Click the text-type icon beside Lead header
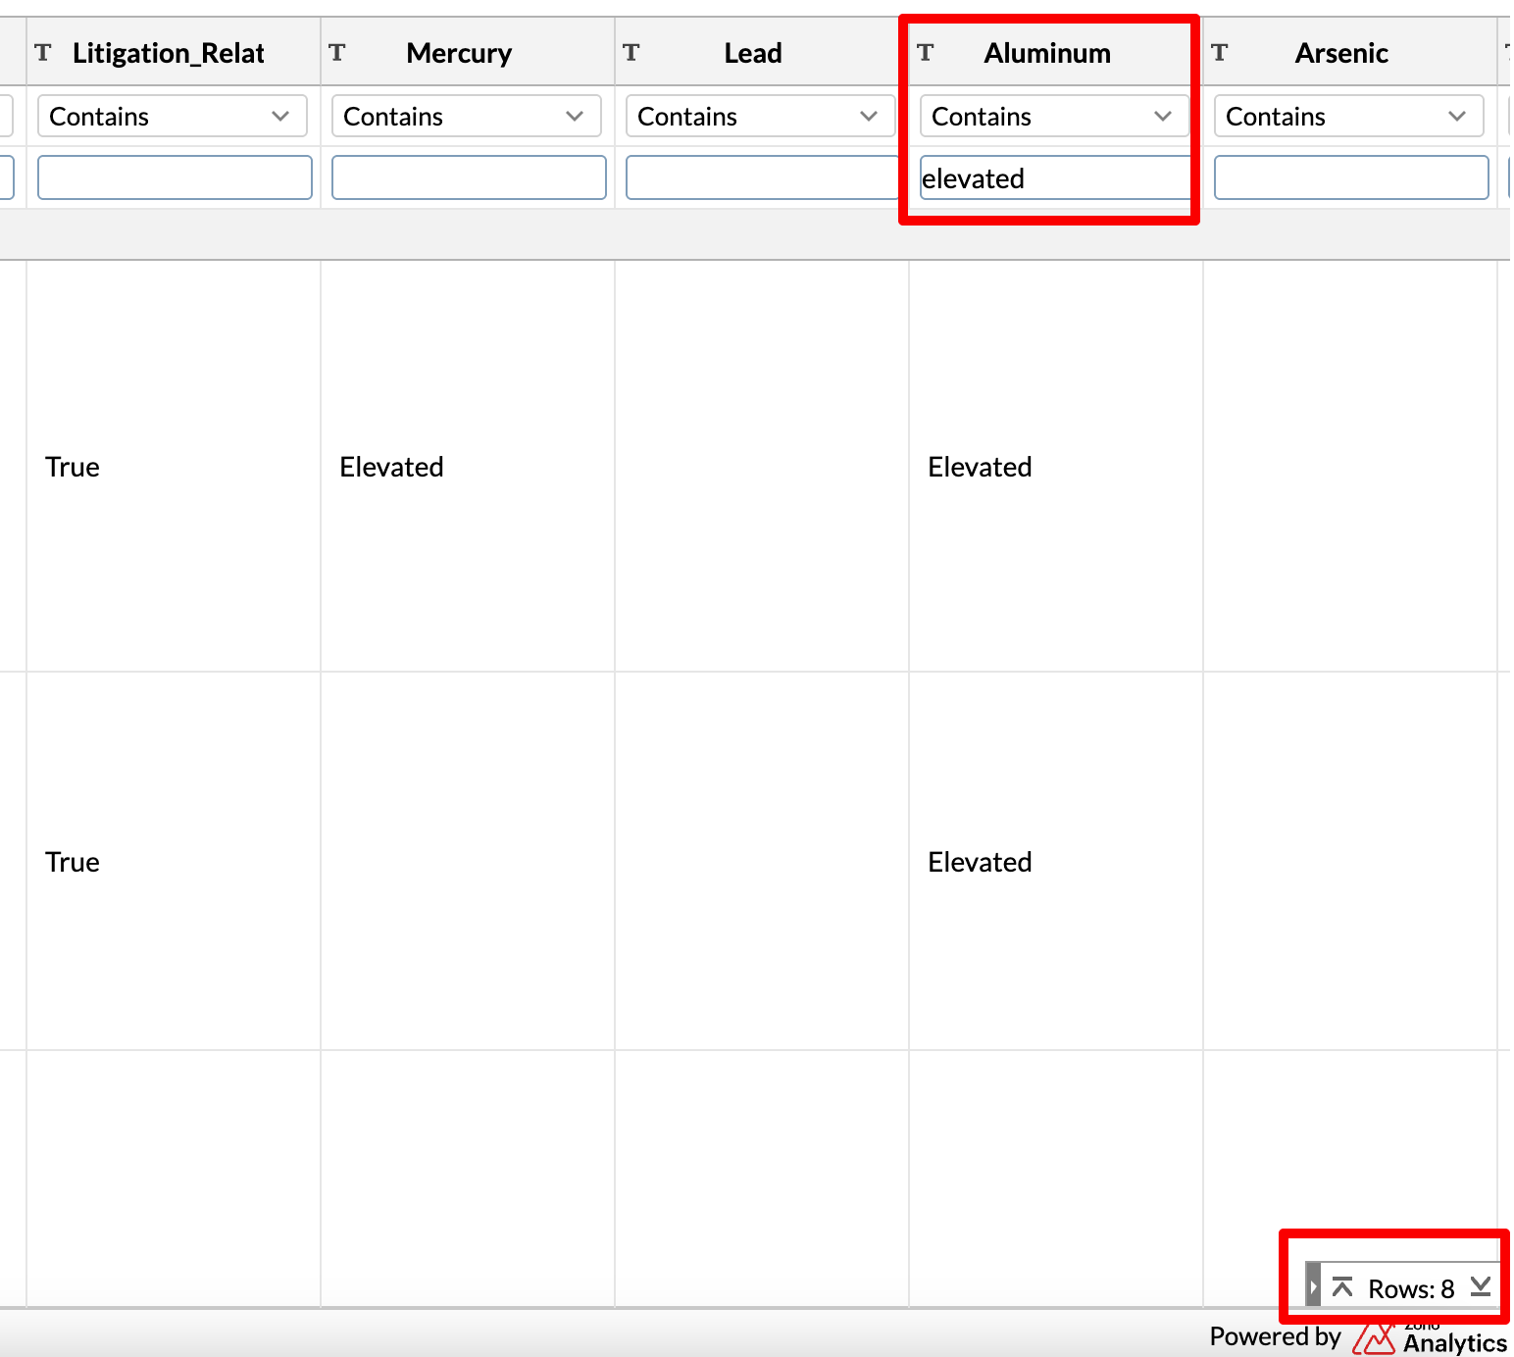The image size is (1514, 1357). 631,52
